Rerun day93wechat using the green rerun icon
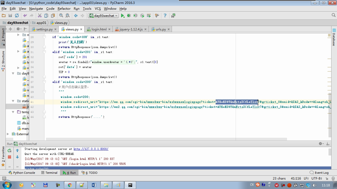 tap(9, 150)
